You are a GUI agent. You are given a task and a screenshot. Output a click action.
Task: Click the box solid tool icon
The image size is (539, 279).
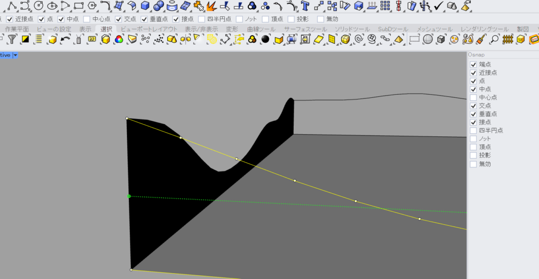tap(145, 6)
